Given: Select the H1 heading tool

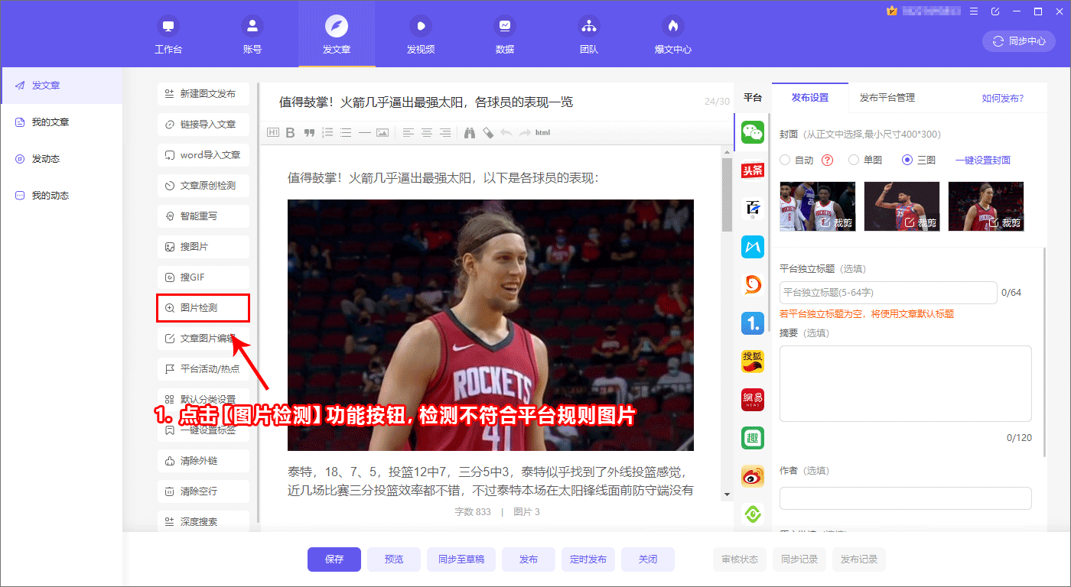Looking at the screenshot, I should click(272, 132).
